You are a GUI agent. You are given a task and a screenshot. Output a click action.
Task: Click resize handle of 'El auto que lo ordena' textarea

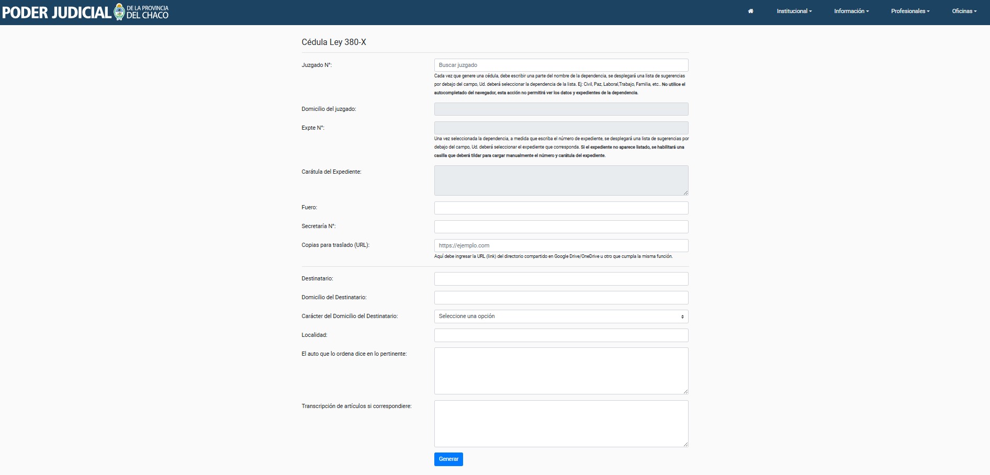click(685, 391)
